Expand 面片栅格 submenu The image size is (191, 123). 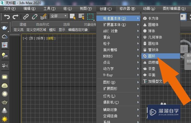118,50
